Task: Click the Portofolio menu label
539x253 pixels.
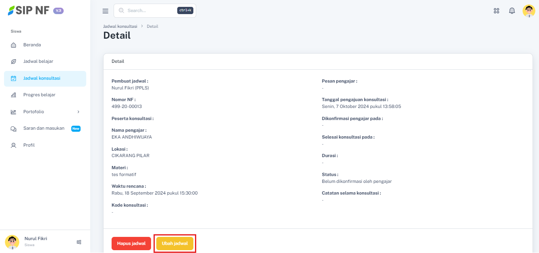Action: point(33,112)
